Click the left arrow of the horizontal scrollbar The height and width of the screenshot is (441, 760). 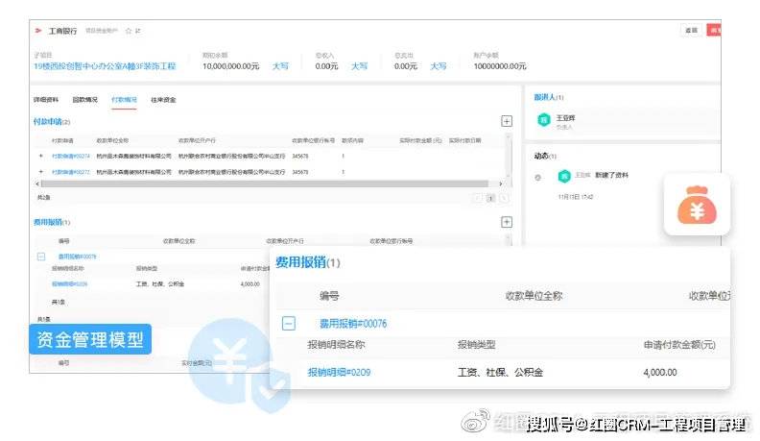pos(37,184)
